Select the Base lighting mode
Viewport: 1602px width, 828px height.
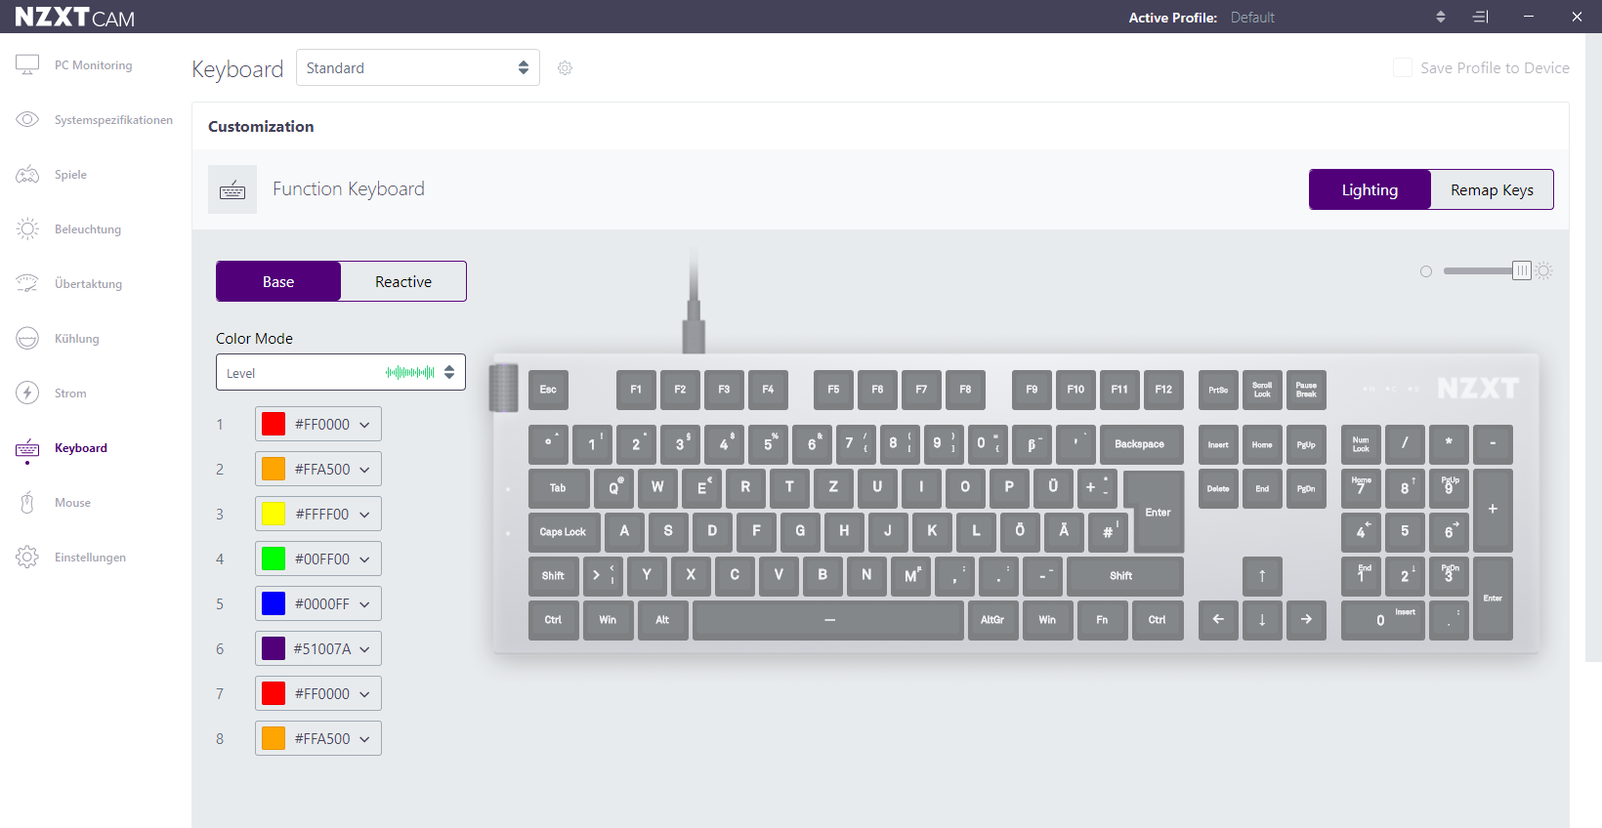(x=278, y=281)
